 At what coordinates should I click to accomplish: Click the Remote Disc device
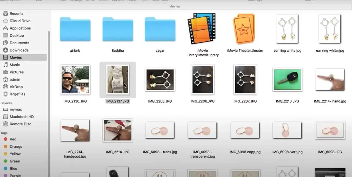coord(20,124)
